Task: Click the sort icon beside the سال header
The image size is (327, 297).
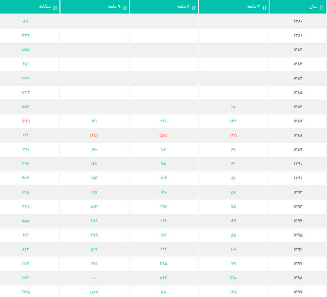Action: tap(322, 8)
